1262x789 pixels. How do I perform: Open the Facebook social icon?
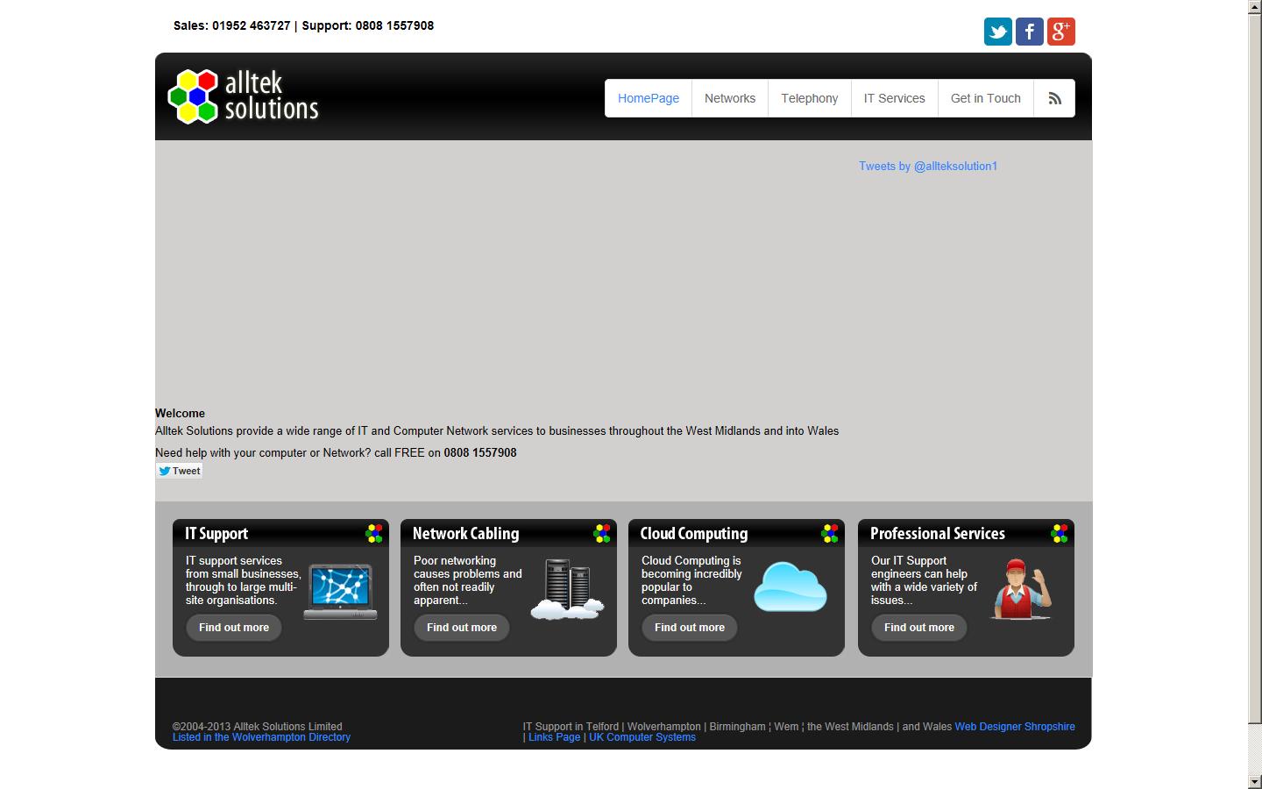click(1029, 32)
